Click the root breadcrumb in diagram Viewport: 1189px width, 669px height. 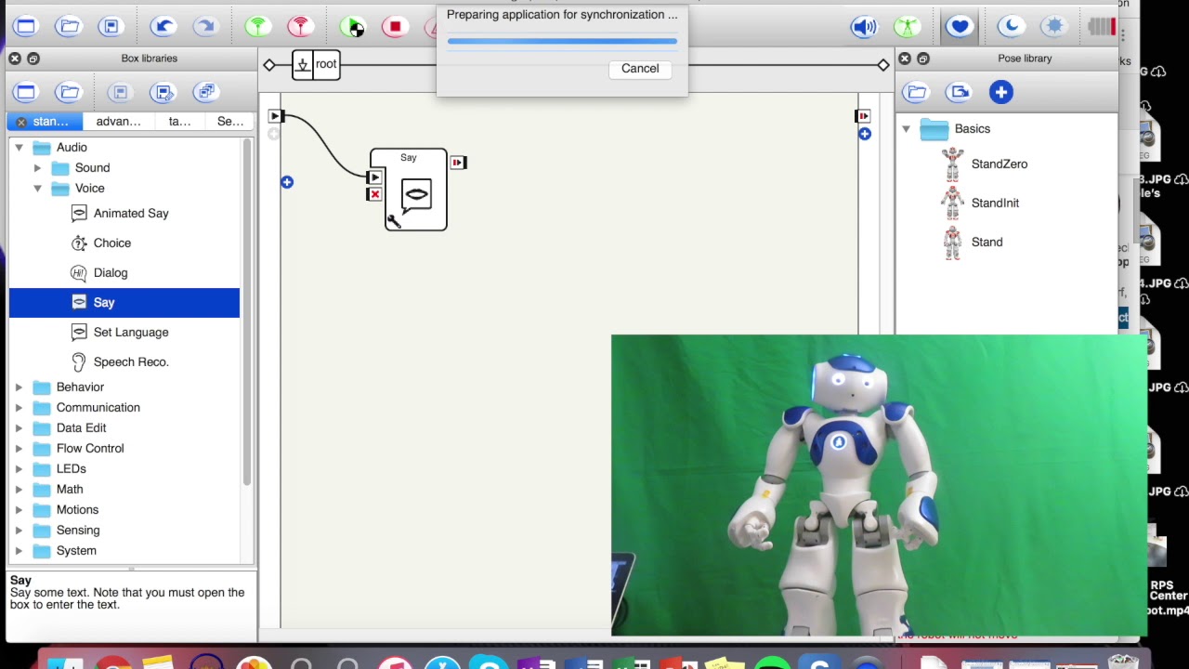pos(316,64)
